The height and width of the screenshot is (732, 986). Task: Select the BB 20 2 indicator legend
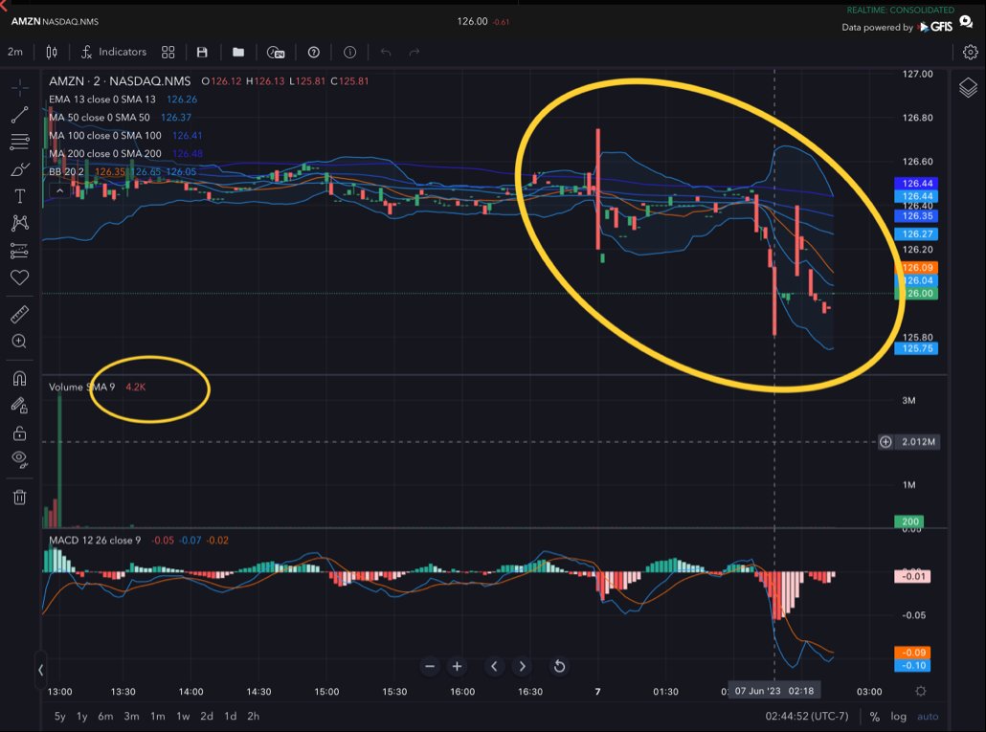click(66, 172)
